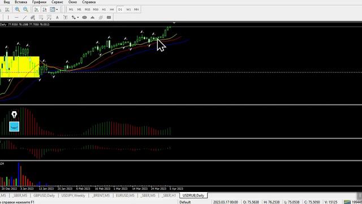Image resolution: width=362 pixels, height=204 pixels.
Task: Toggle chart auto scroll icon
Action: point(36,10)
